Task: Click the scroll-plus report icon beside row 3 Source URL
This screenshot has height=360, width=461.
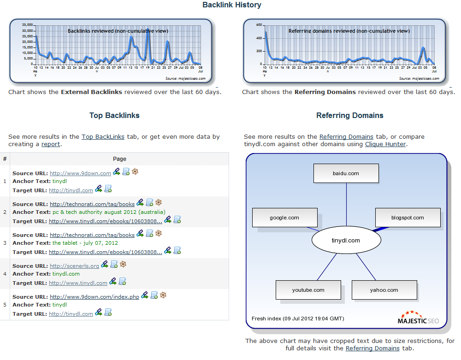Action: click(x=150, y=233)
